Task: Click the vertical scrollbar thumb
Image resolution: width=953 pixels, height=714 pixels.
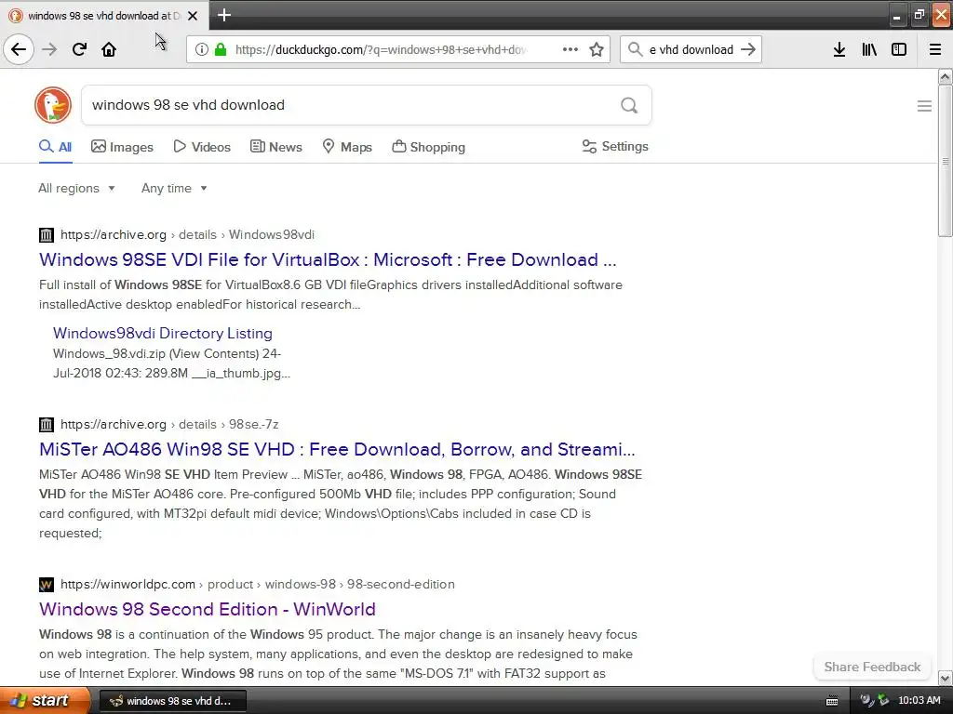Action: click(x=945, y=161)
